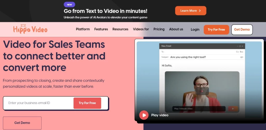Click the NEW badge in the banner
266x130 pixels.
(69, 5)
